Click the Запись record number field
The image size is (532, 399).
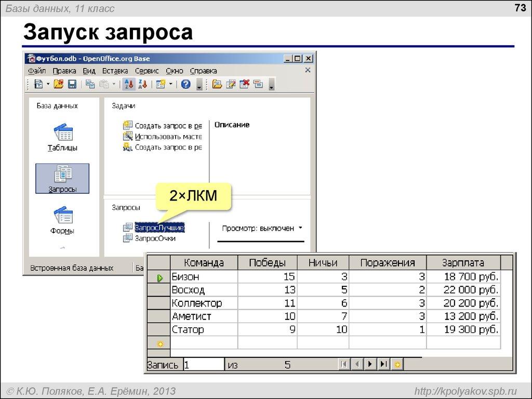click(203, 365)
